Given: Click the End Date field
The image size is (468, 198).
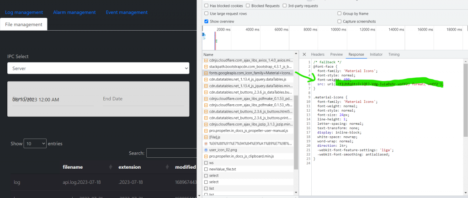Looking at the screenshot, I should [144, 99].
